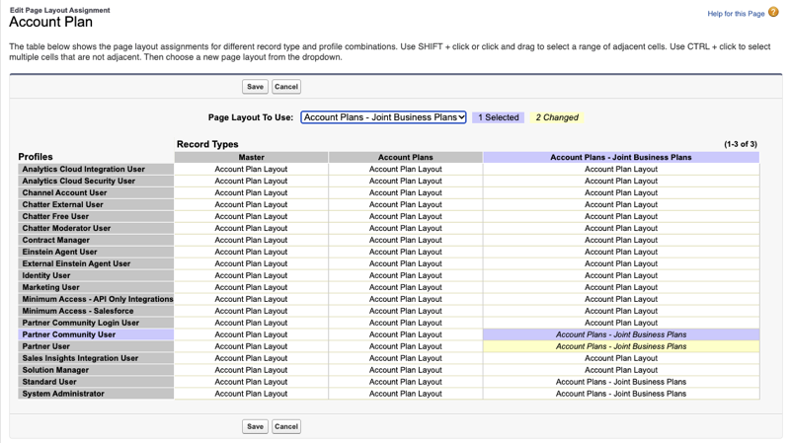Select Joint Business Plans cell for System Administrator
The width and height of the screenshot is (790, 443).
point(621,394)
